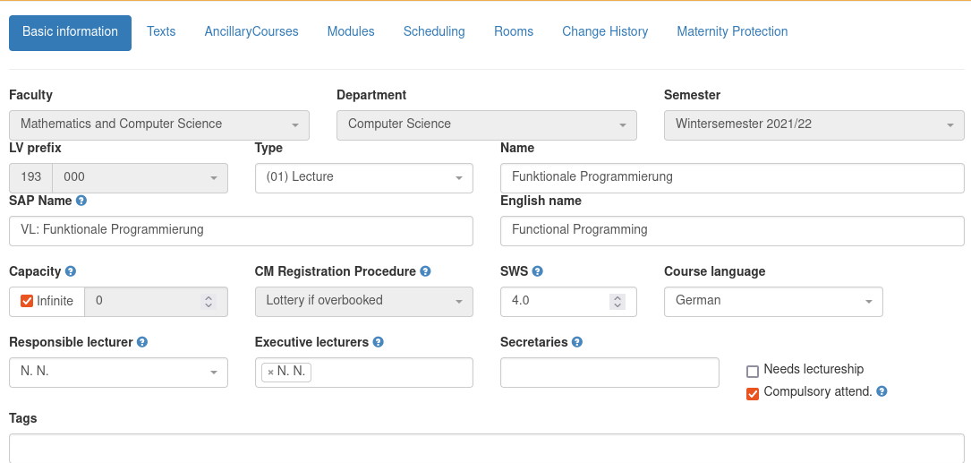Screen dimensions: 971x463
Task: Switch to the Scheduling tab
Action: [x=434, y=31]
